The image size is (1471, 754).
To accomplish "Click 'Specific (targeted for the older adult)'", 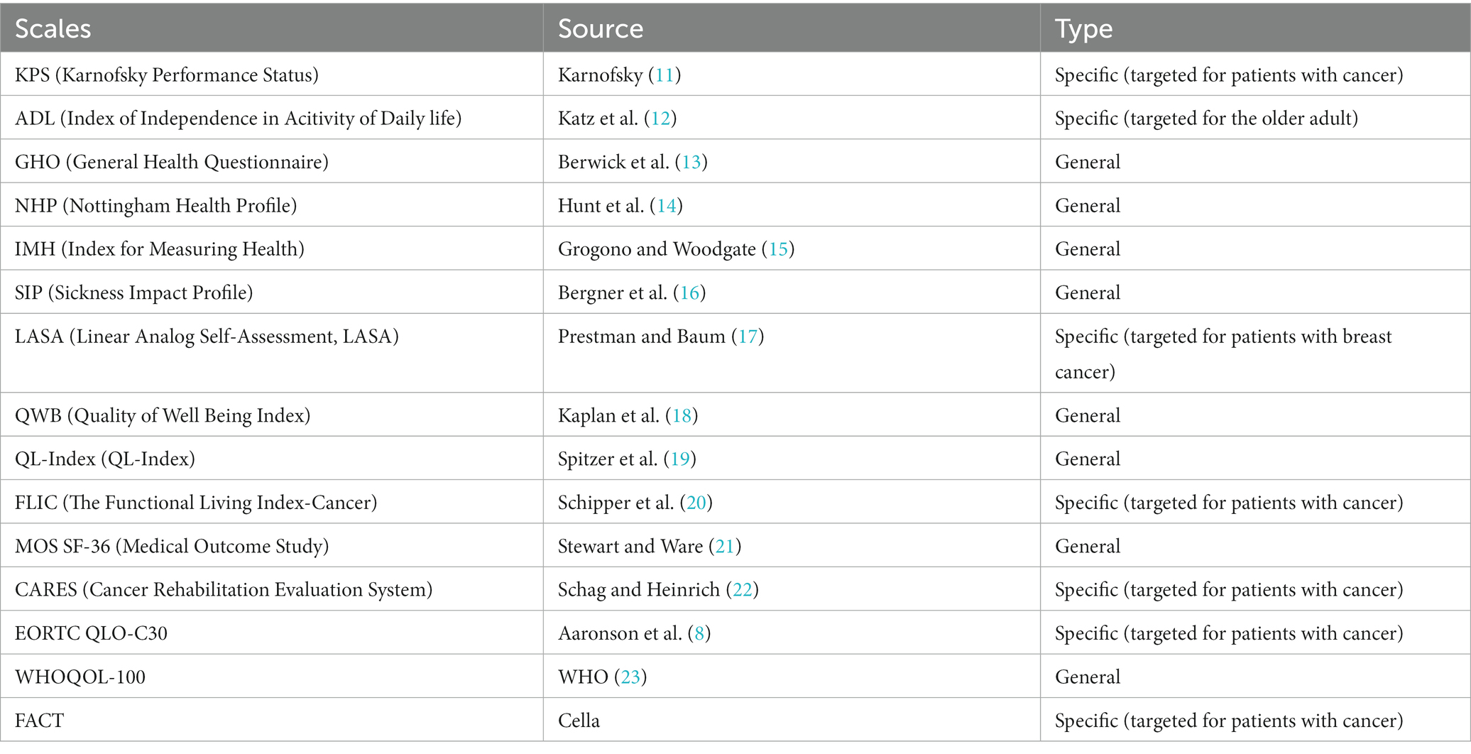I will click(x=1206, y=118).
